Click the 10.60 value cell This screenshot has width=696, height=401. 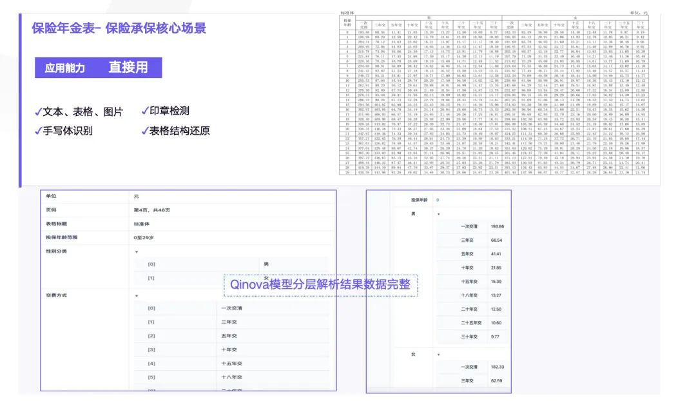[496, 323]
